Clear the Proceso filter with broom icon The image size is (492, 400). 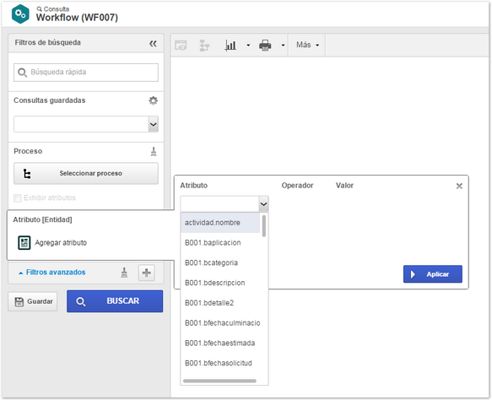click(154, 151)
